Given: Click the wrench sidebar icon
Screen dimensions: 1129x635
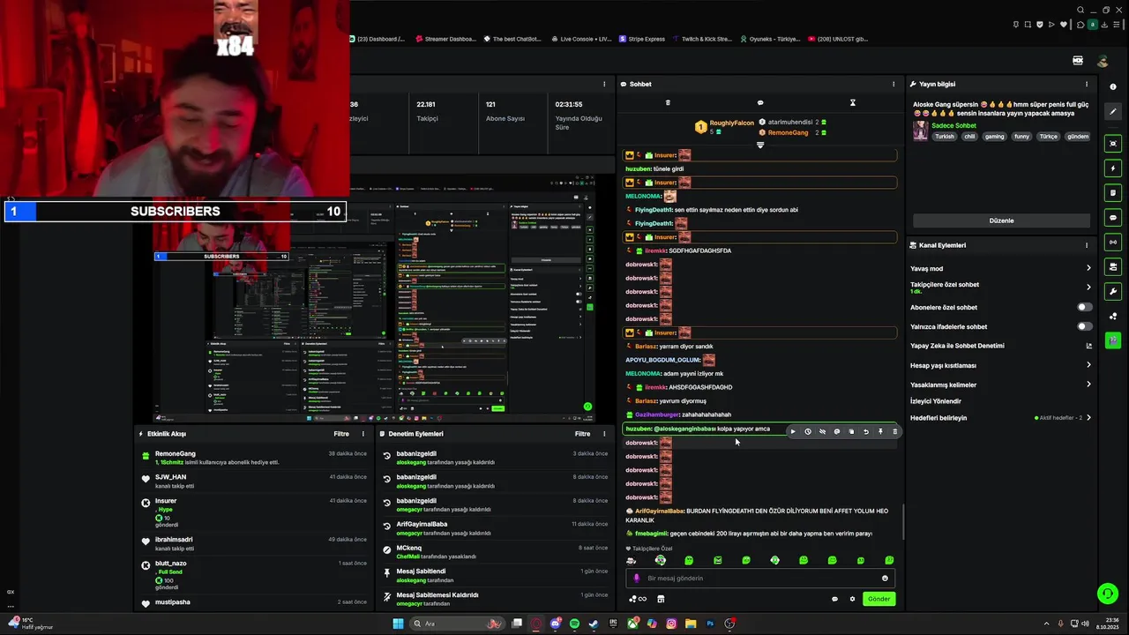Looking at the screenshot, I should pyautogui.click(x=1113, y=291).
